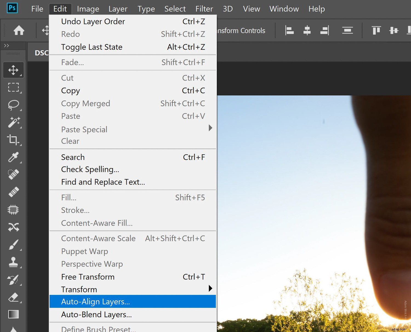Select the Eyedropper tool
411x332 pixels.
[13, 157]
